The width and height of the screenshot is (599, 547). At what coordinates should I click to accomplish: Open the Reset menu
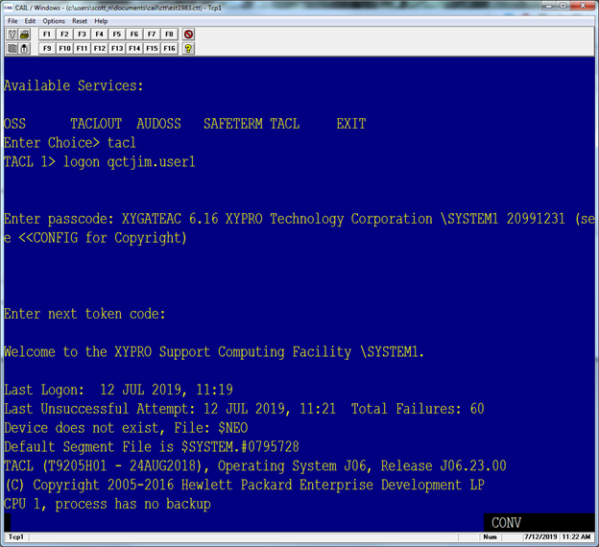[80, 20]
